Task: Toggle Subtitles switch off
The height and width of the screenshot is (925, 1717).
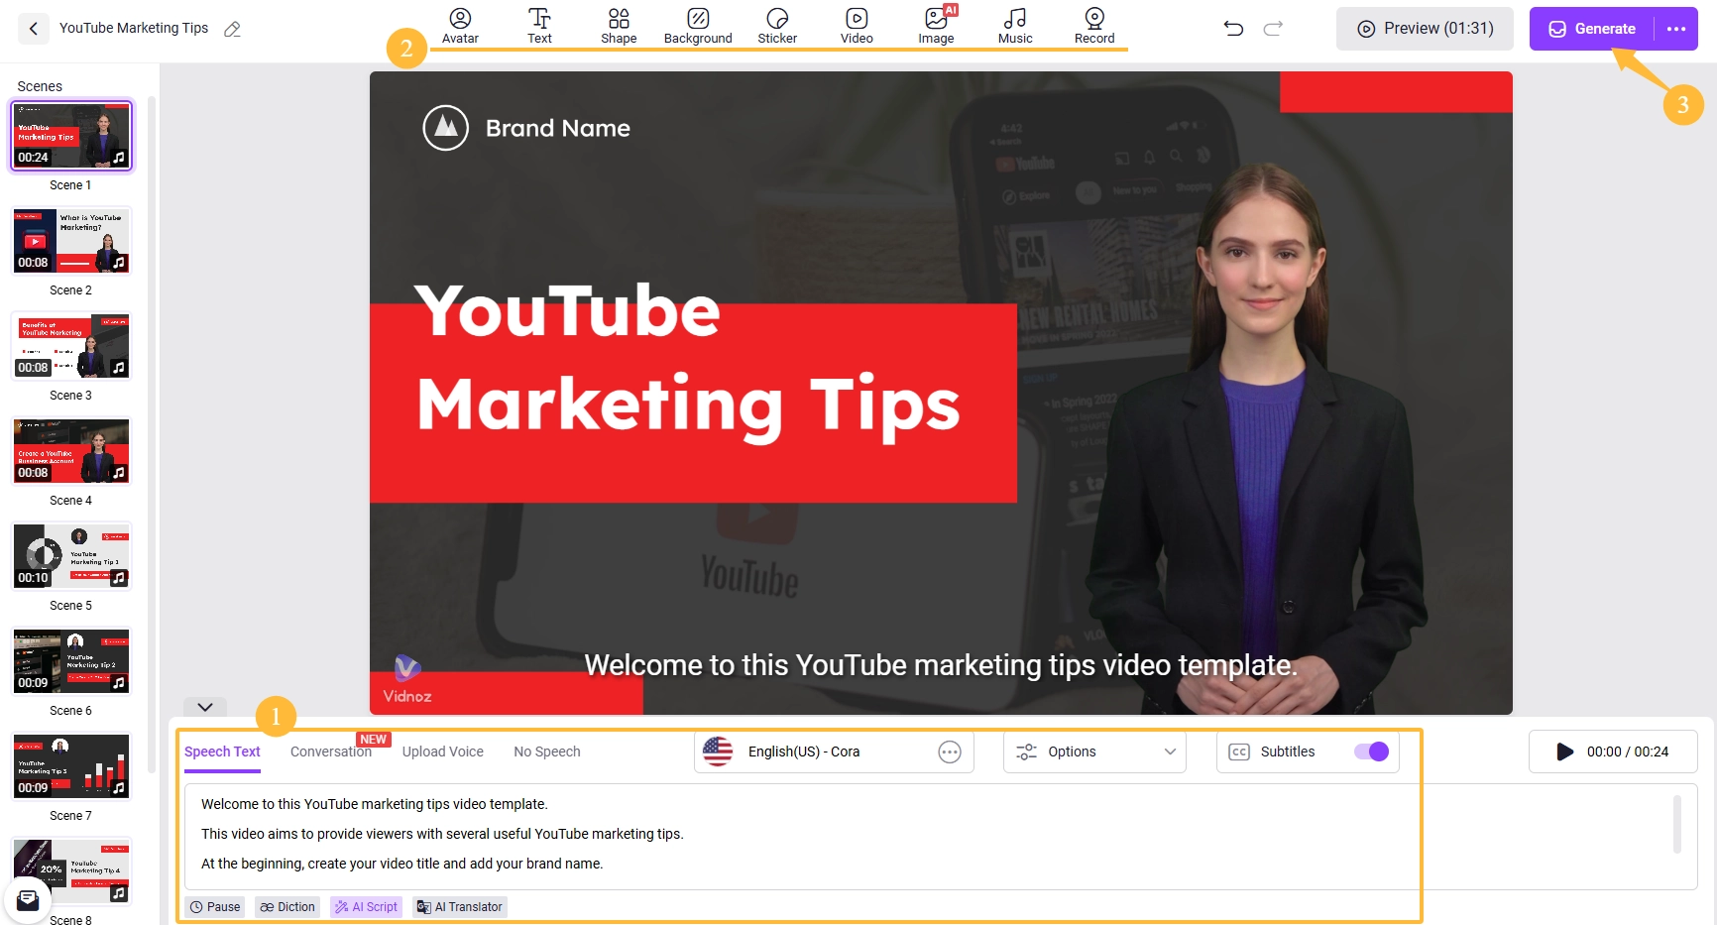Action: coord(1372,752)
